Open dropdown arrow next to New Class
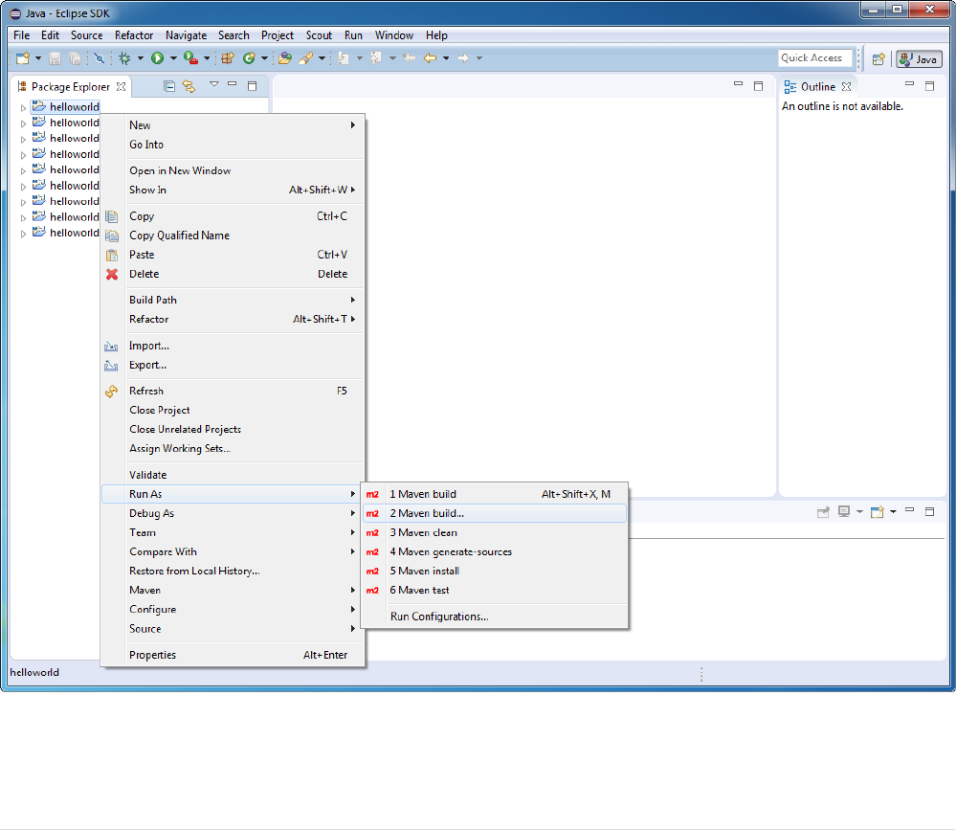 tap(264, 58)
